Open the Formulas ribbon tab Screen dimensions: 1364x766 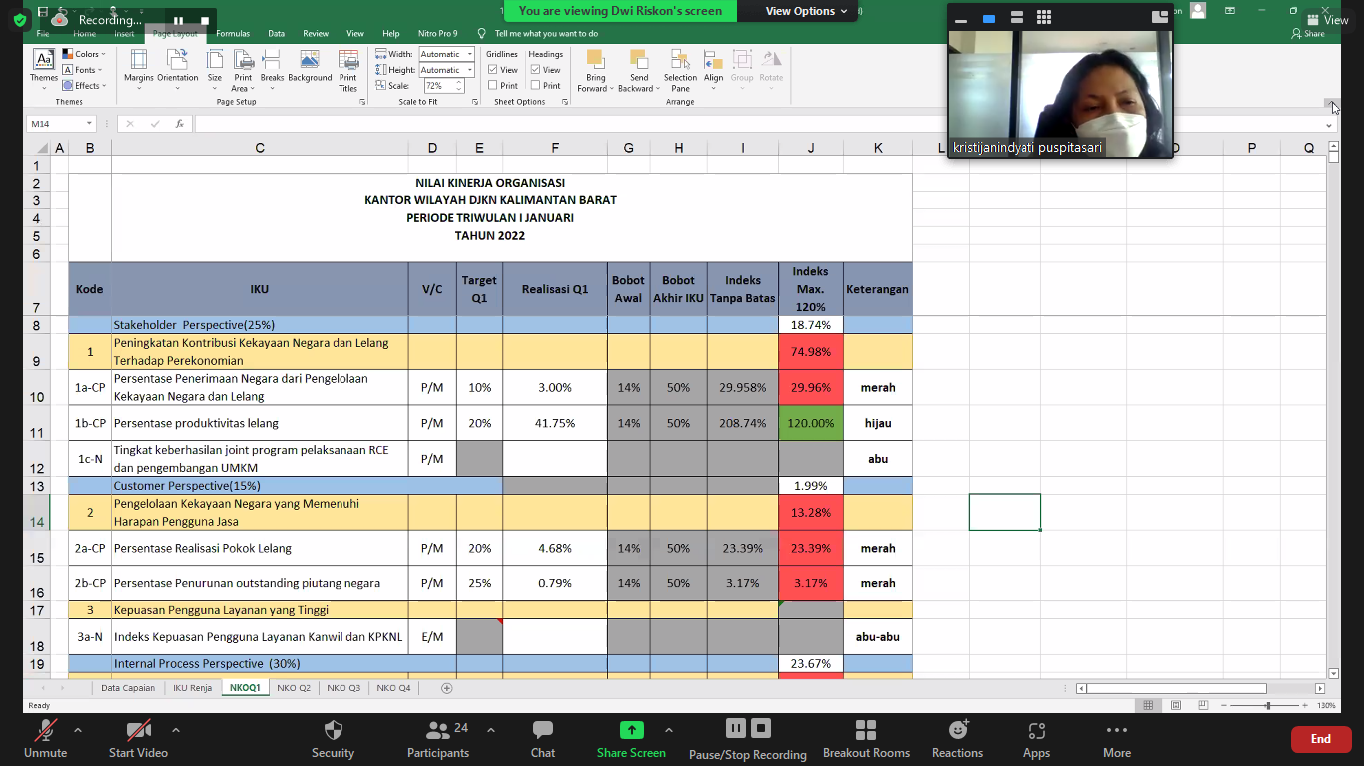tap(233, 34)
